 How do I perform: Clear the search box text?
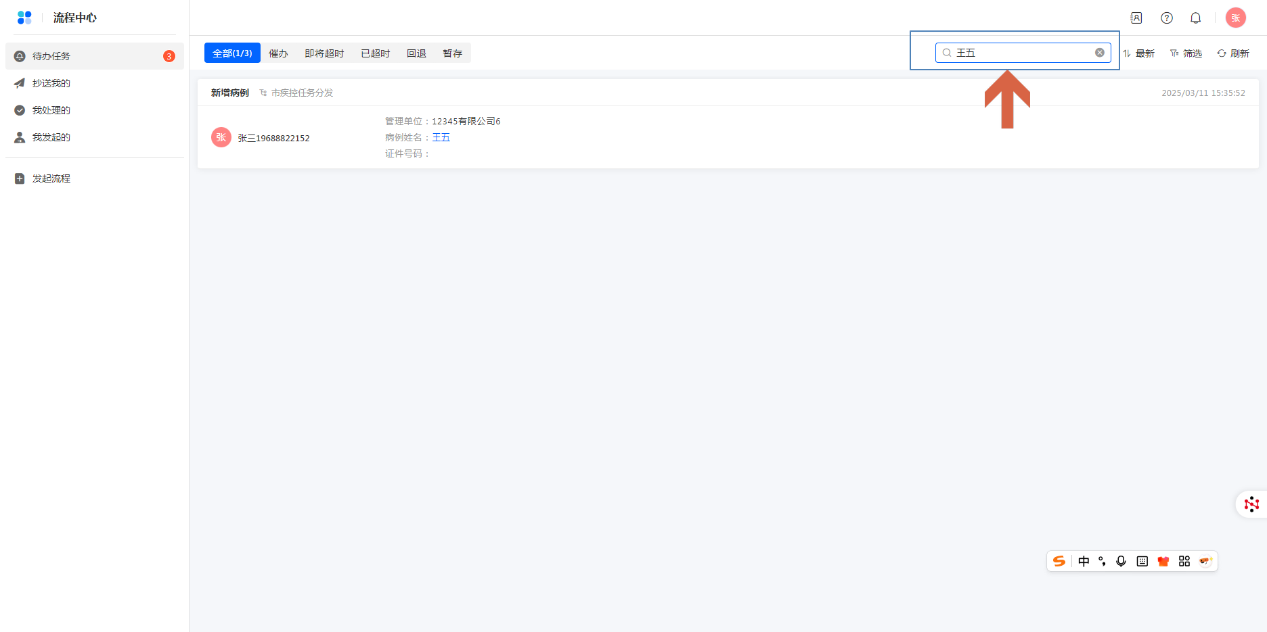pyautogui.click(x=1100, y=53)
